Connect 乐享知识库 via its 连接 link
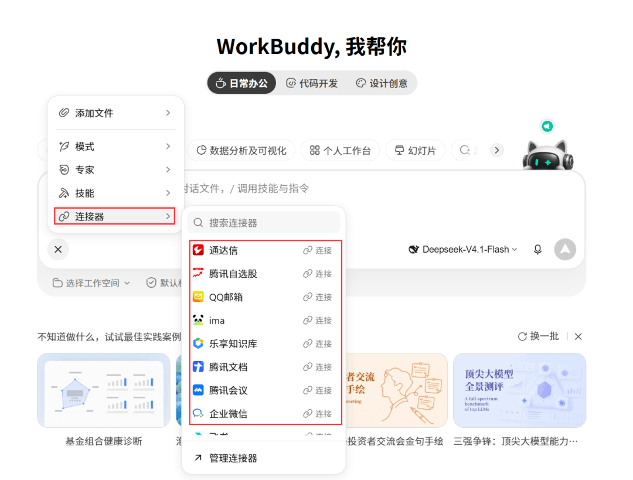 click(318, 344)
